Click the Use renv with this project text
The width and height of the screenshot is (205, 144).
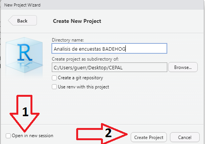[83, 87]
